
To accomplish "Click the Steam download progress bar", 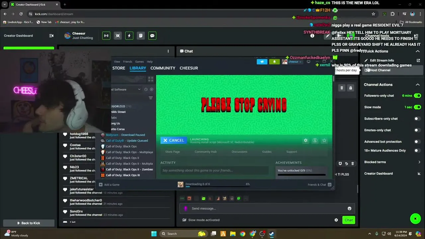I will coord(217,187).
